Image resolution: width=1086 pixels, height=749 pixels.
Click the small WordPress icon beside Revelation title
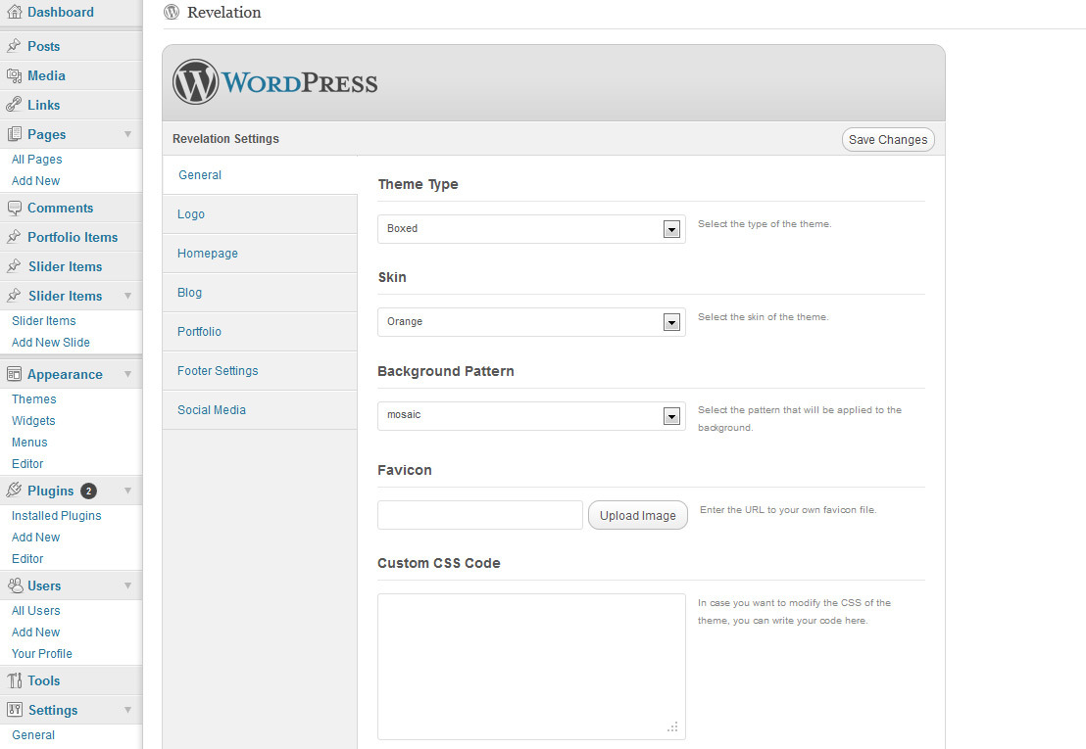pyautogui.click(x=172, y=12)
